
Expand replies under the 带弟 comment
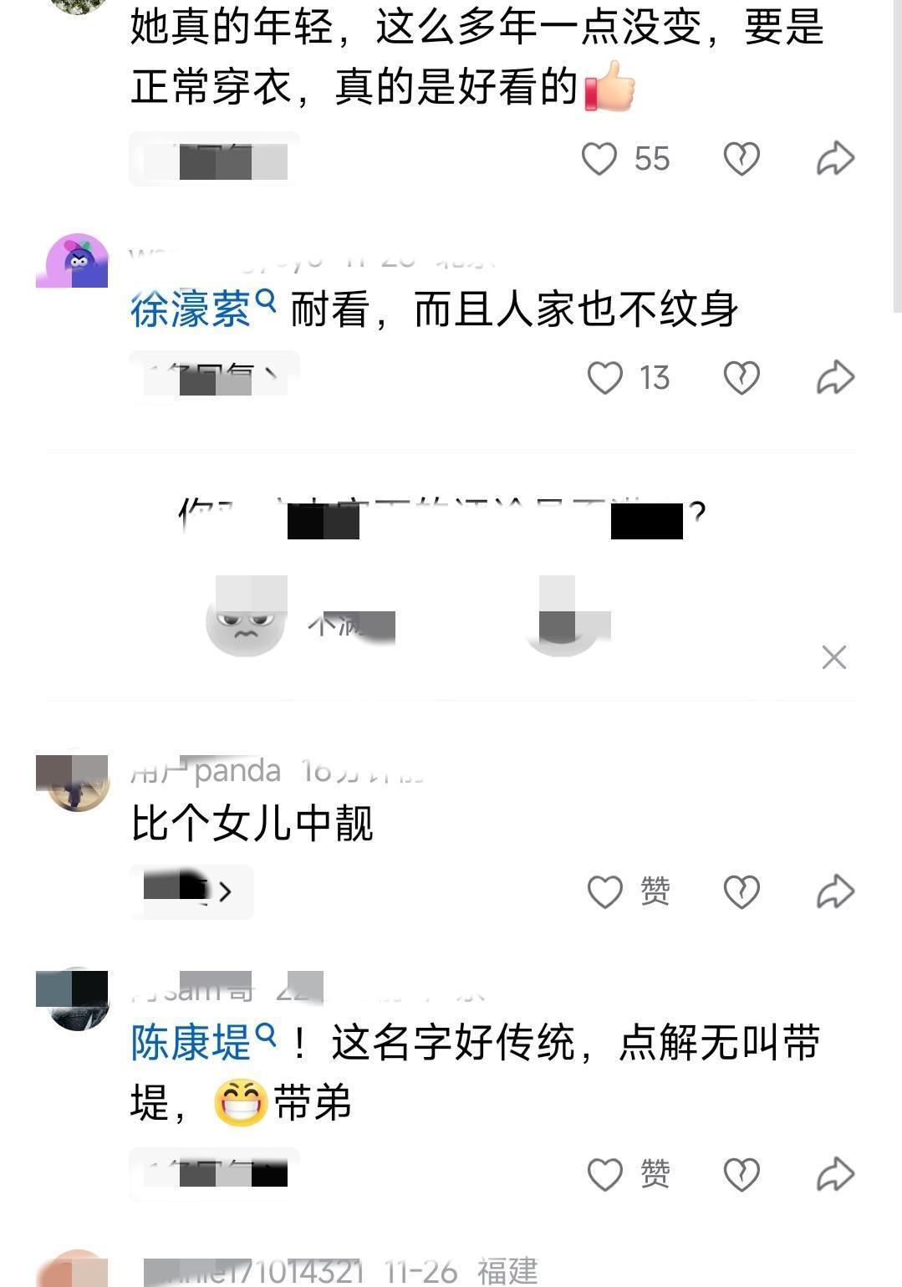pos(214,1175)
